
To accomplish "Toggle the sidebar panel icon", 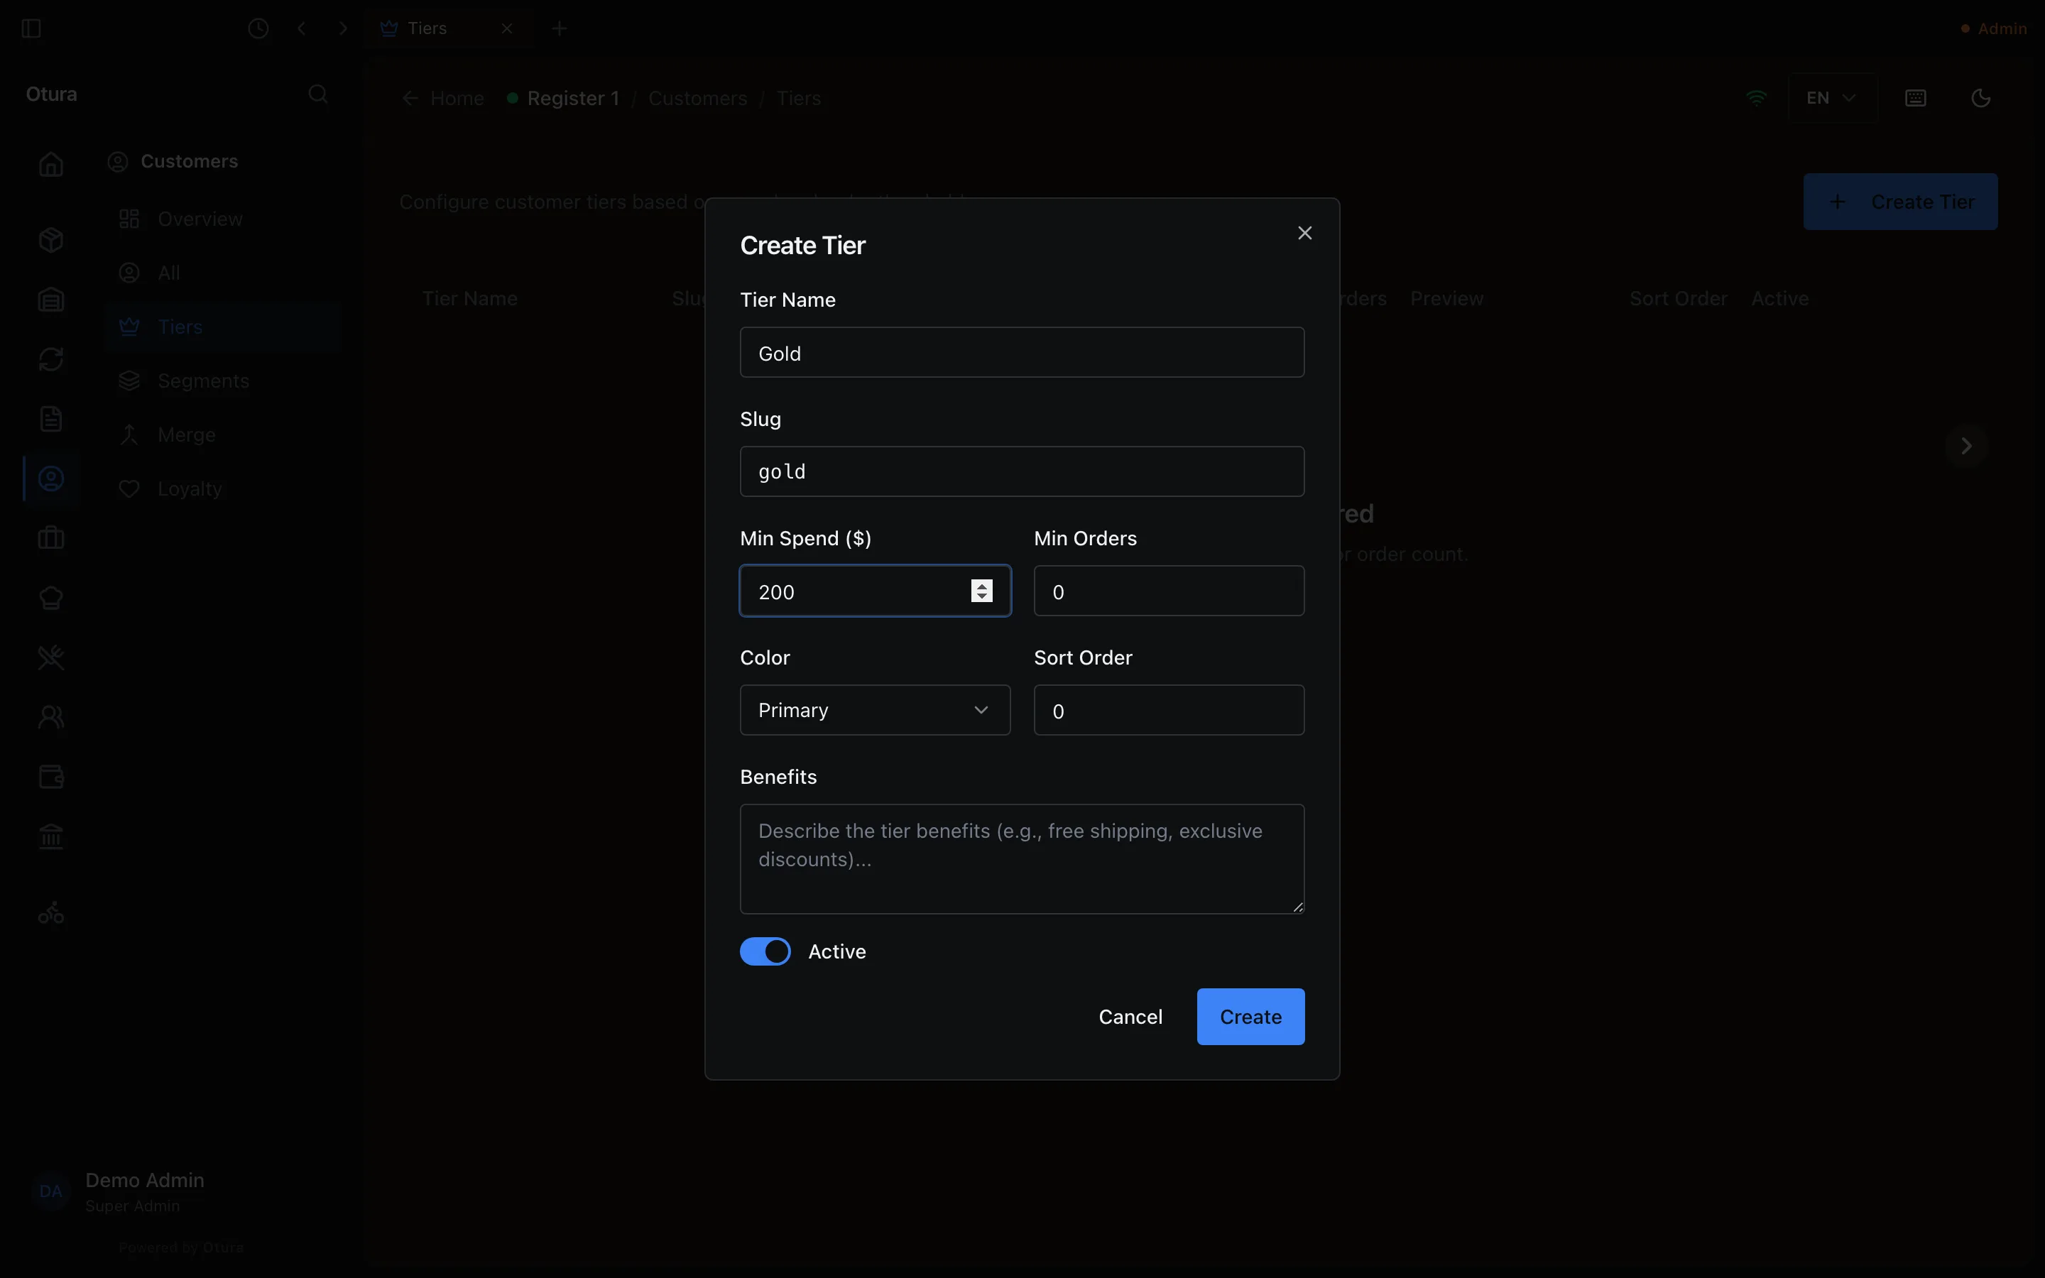I will (x=31, y=28).
